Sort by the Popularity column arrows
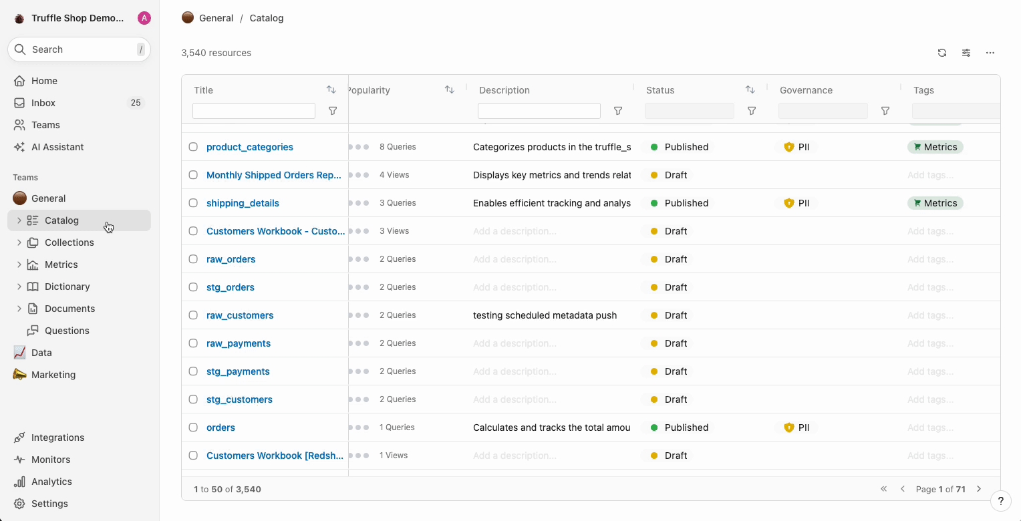Screen dimensions: 1021x521 click(x=450, y=90)
